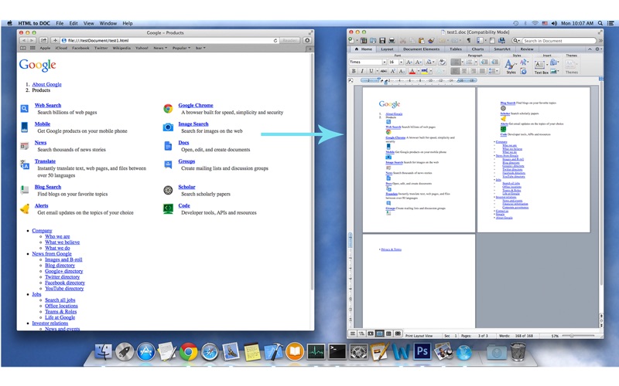Open Photoshop from the Dock
The image size is (619, 386).
[x=422, y=351]
